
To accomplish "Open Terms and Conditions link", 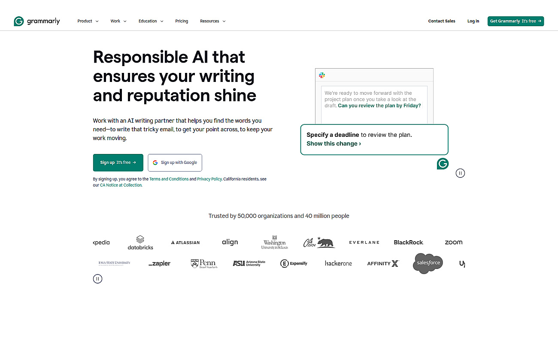I will click(169, 179).
